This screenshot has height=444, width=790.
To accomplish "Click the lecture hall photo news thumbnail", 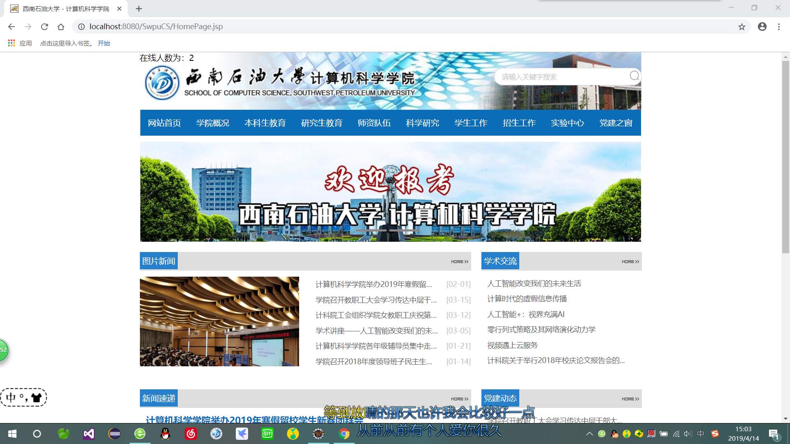I will (x=219, y=321).
